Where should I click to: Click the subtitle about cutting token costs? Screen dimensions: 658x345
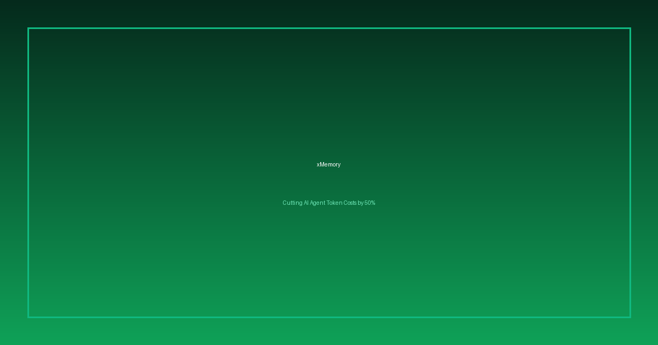[x=328, y=203]
